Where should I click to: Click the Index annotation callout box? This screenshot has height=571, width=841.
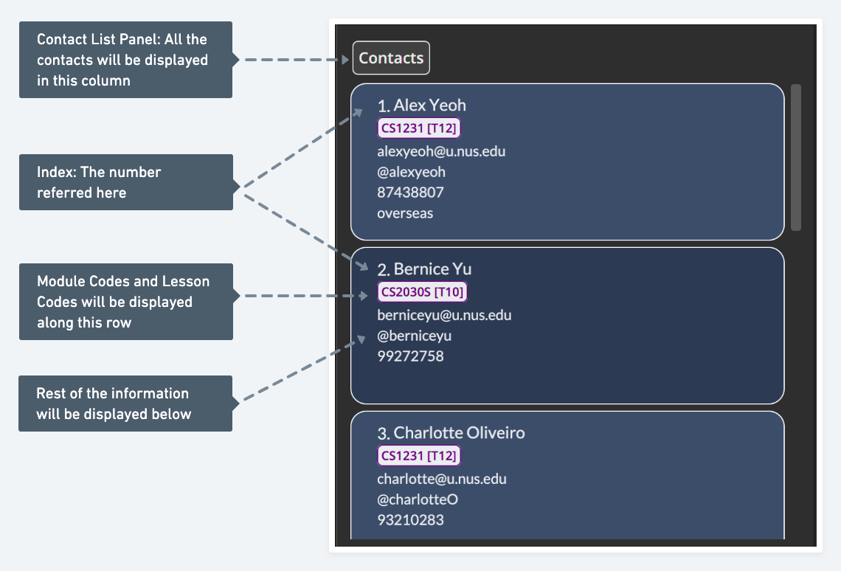(125, 182)
